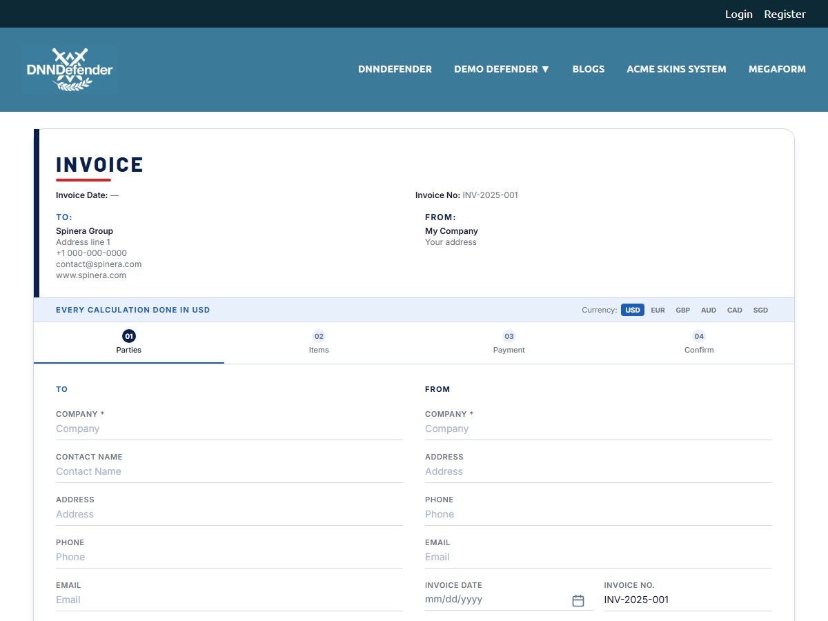Open the Confirm step tab
828x621 pixels.
[x=699, y=342]
